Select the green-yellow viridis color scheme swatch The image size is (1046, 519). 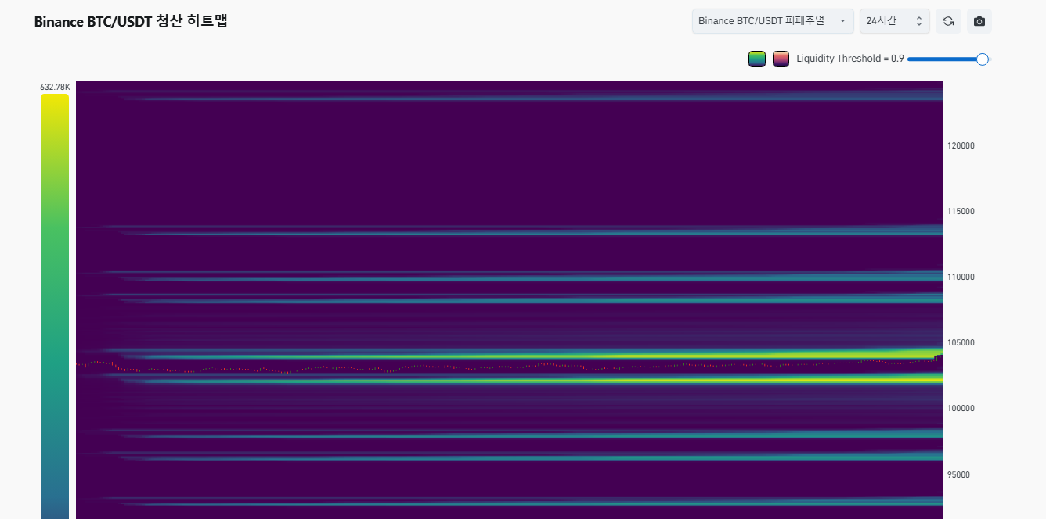point(756,59)
